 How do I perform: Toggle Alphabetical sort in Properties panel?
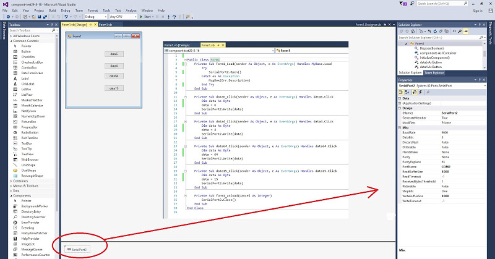click(x=408, y=92)
